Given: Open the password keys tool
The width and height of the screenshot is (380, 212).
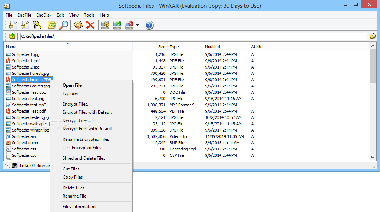Looking at the screenshot, I should 37,25.
